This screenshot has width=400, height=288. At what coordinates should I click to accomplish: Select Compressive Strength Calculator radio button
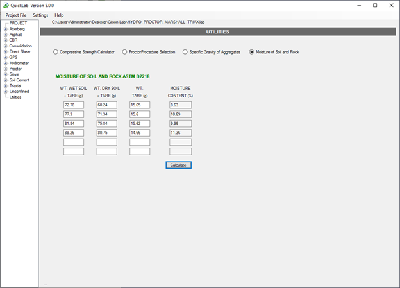click(56, 51)
